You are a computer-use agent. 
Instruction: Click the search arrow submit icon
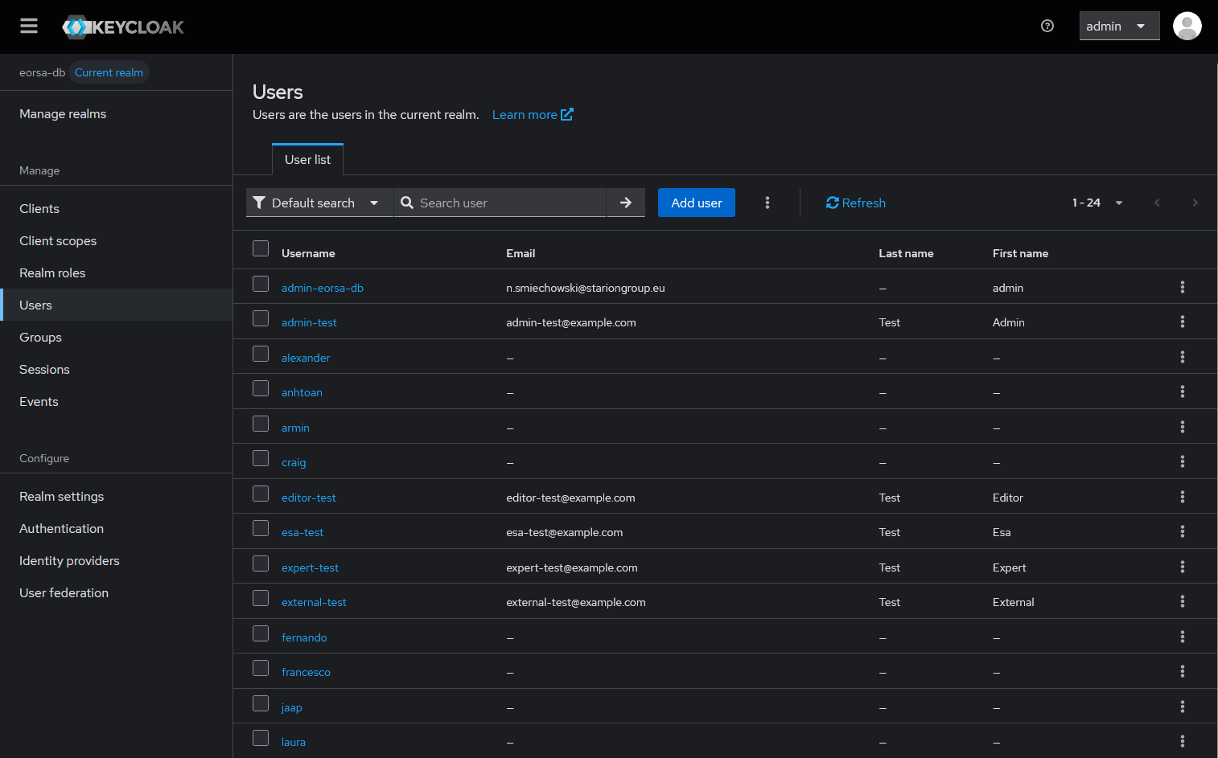click(626, 203)
